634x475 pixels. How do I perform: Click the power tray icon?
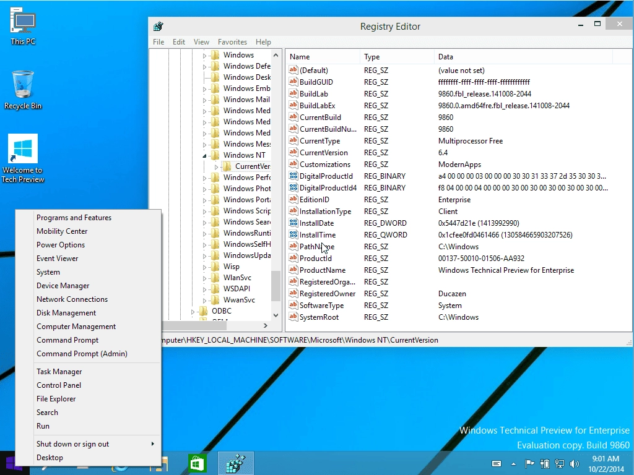pos(545,463)
